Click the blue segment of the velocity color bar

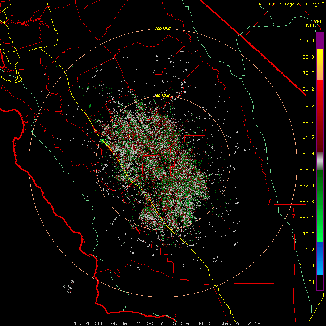(x=320, y=258)
